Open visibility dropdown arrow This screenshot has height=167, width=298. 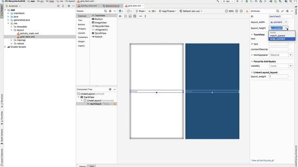click(x=291, y=66)
